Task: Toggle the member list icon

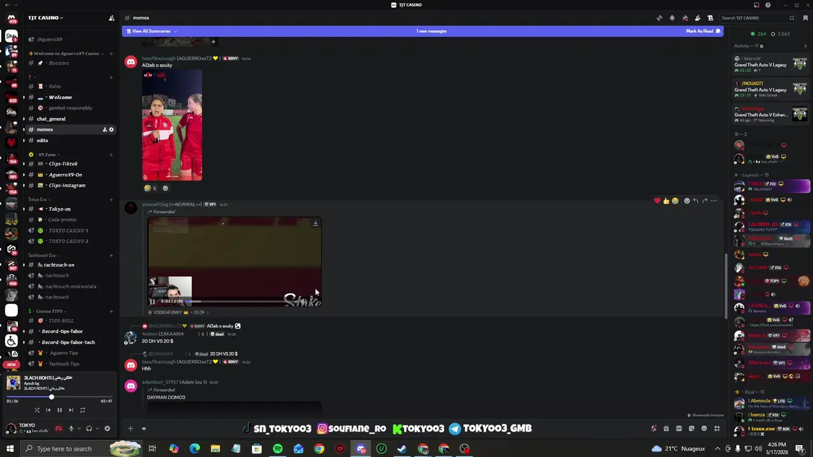Action: (697, 18)
